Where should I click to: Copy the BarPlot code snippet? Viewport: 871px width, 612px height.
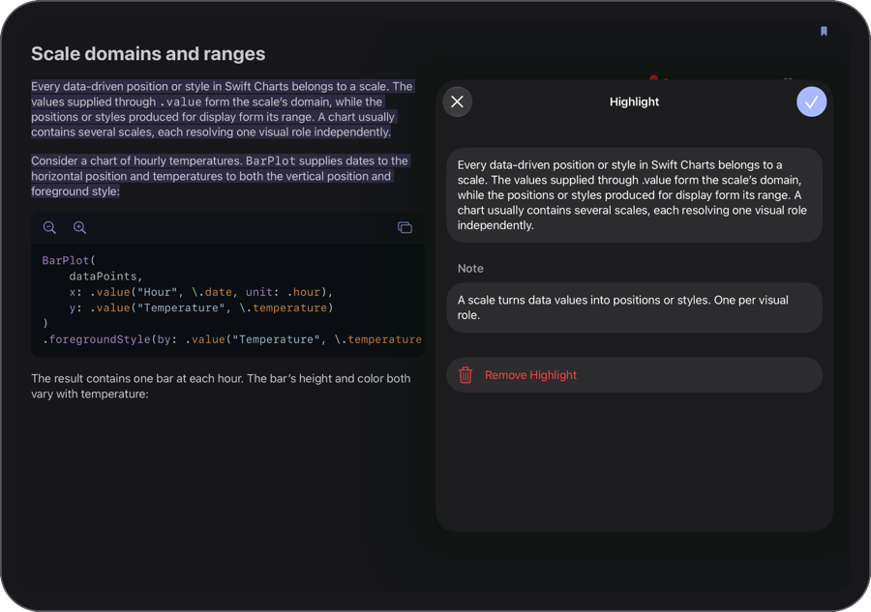click(x=405, y=227)
